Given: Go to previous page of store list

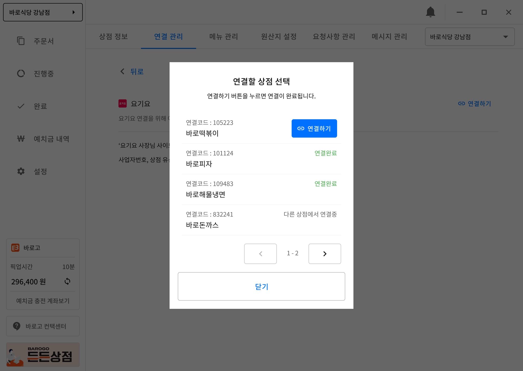Looking at the screenshot, I should click(260, 254).
